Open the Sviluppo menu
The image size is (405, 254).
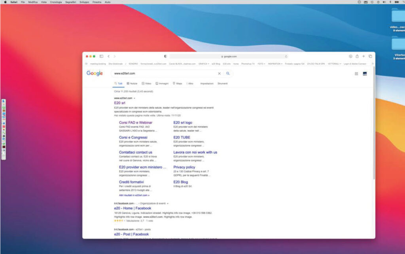point(84,2)
